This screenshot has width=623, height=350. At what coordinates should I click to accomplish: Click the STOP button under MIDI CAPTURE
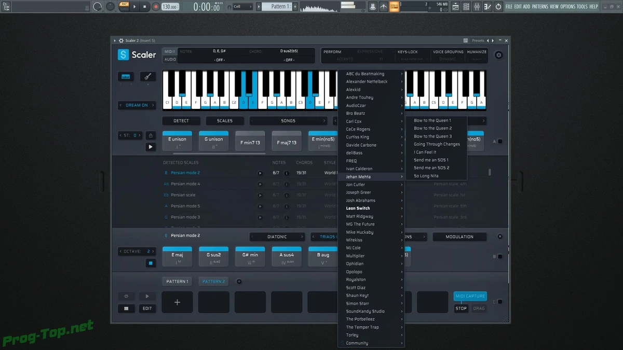click(x=461, y=308)
